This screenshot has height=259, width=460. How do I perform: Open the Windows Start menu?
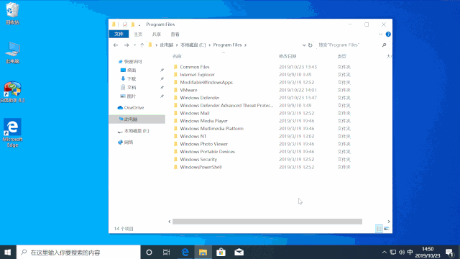8,253
